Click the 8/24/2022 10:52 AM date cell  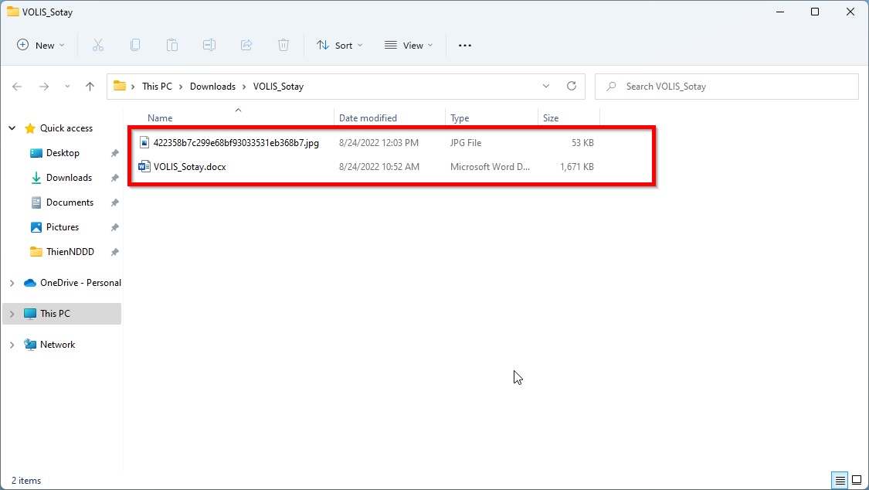pos(379,167)
